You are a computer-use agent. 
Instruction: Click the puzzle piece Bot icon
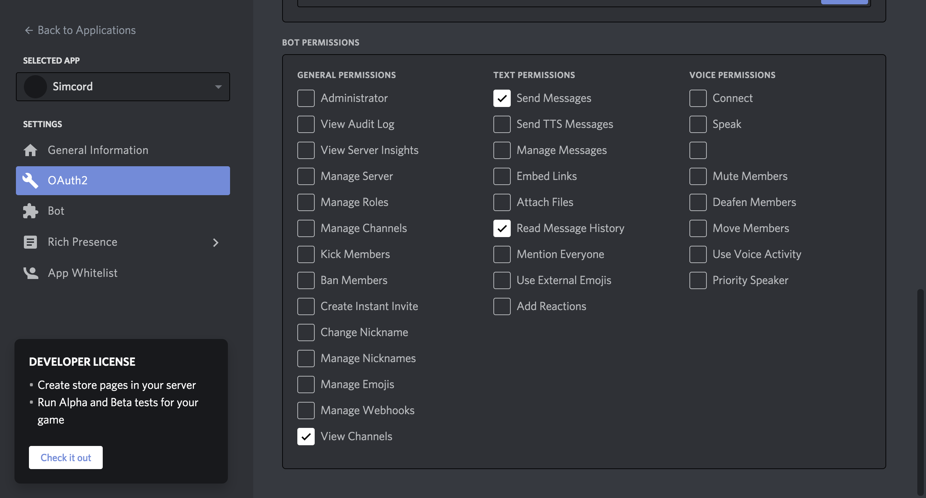click(x=30, y=211)
